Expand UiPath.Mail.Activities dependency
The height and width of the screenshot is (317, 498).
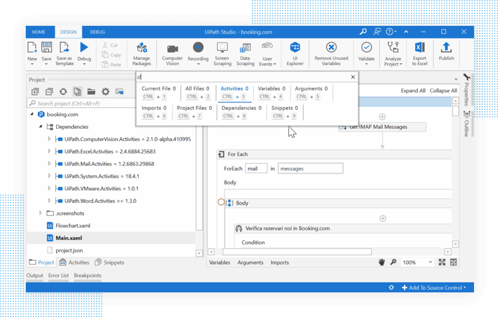[x=49, y=164]
